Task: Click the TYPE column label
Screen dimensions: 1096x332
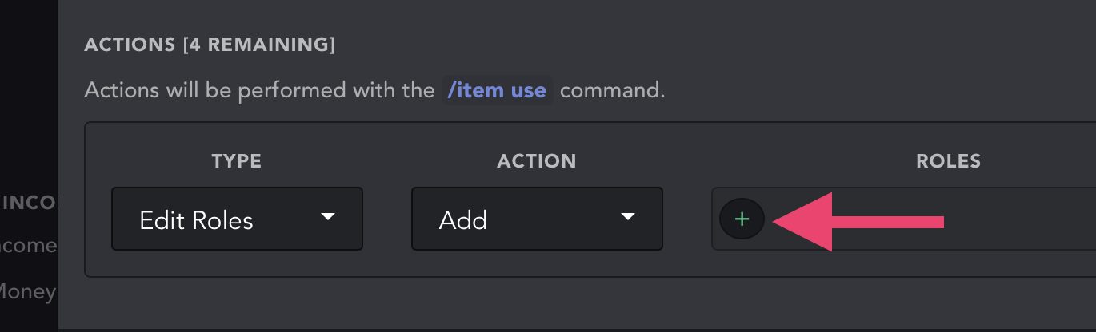Action: 237,161
